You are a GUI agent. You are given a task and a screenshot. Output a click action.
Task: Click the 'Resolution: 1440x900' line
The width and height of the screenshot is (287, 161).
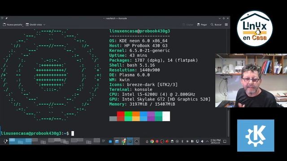coord(135,70)
